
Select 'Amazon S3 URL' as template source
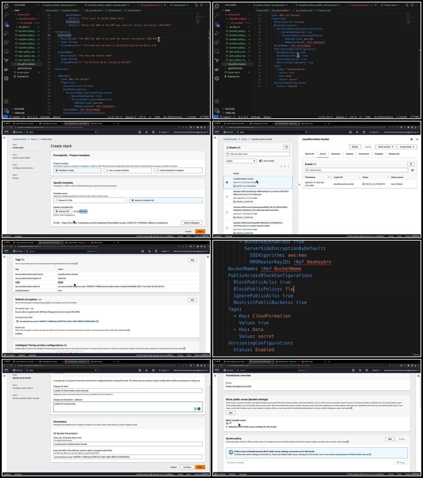pos(90,201)
